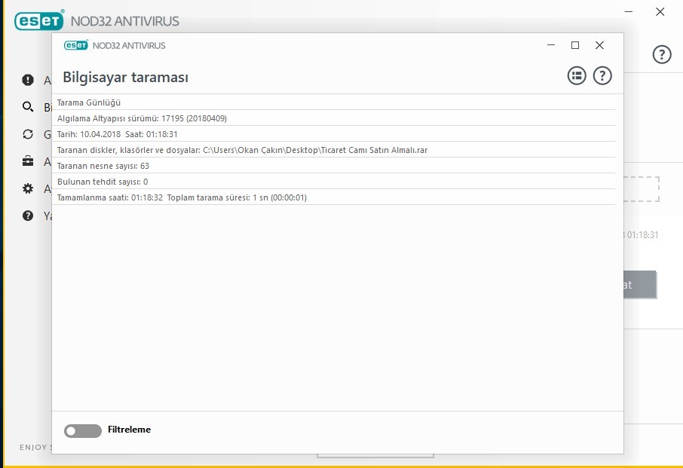Toggle the Filtreleme switch
This screenshot has height=468, width=683.
[83, 430]
